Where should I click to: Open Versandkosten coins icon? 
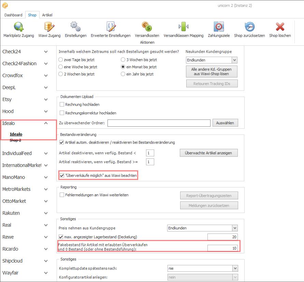click(147, 27)
